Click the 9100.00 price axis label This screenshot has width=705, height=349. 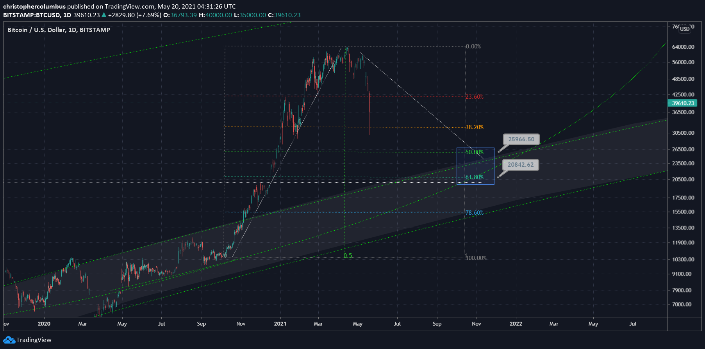pos(682,274)
